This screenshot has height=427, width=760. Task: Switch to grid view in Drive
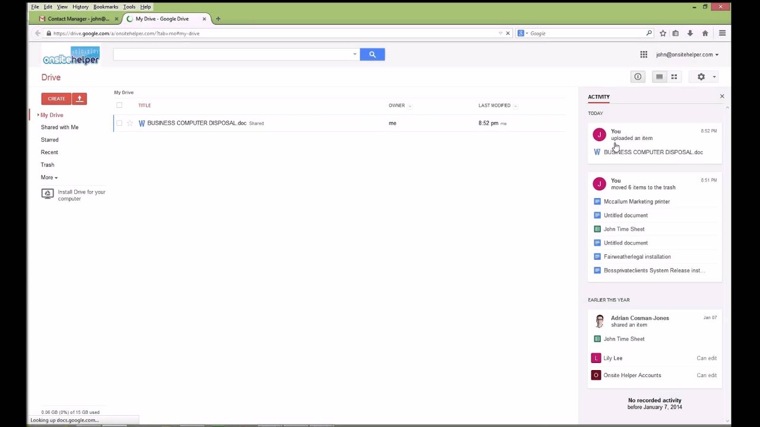pyautogui.click(x=674, y=77)
